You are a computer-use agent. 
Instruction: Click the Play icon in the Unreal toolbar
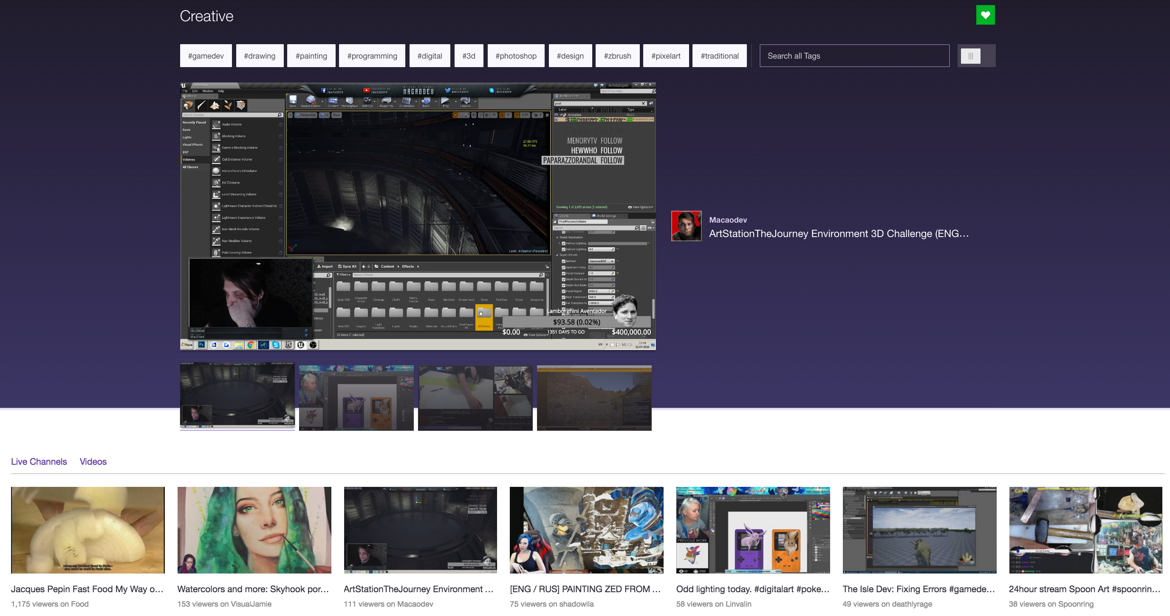click(x=446, y=101)
